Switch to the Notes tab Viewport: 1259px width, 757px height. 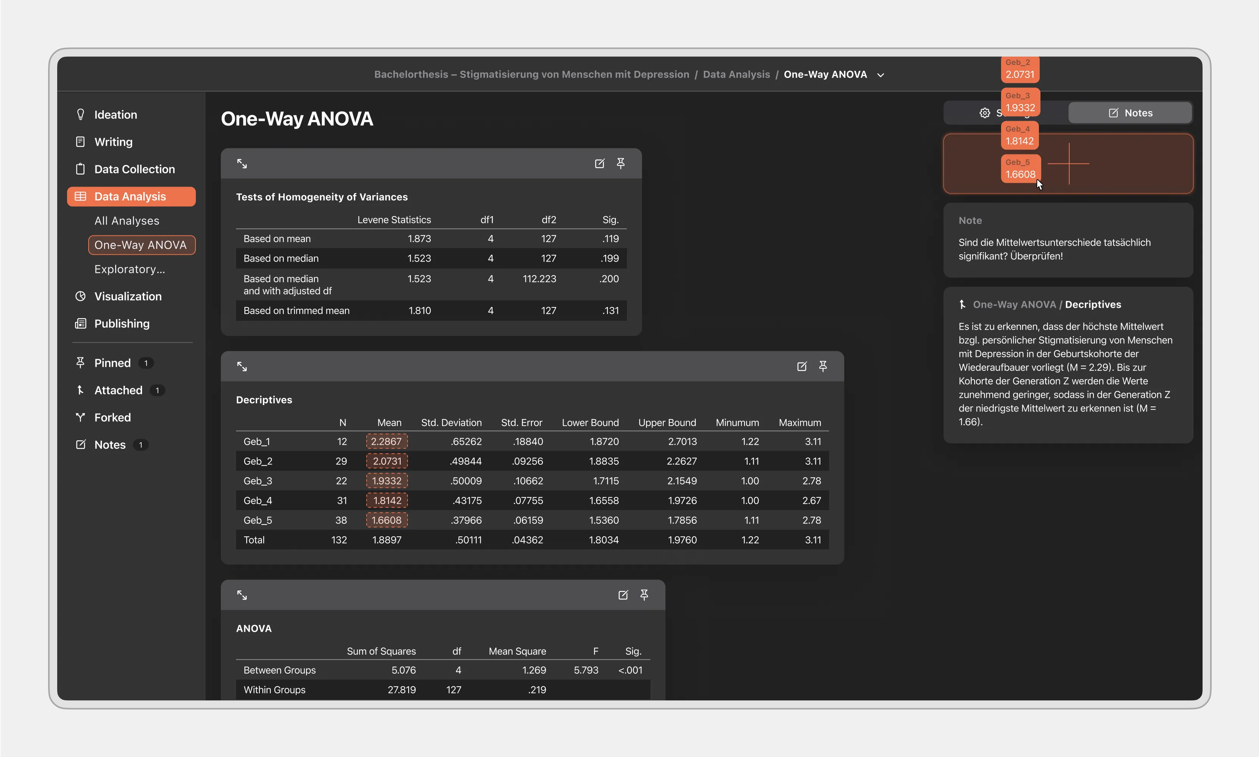(x=1130, y=113)
